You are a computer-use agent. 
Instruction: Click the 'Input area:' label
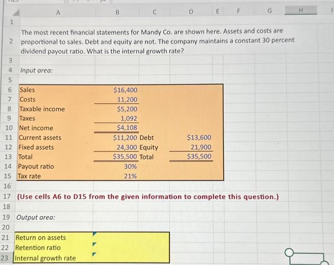(x=36, y=71)
